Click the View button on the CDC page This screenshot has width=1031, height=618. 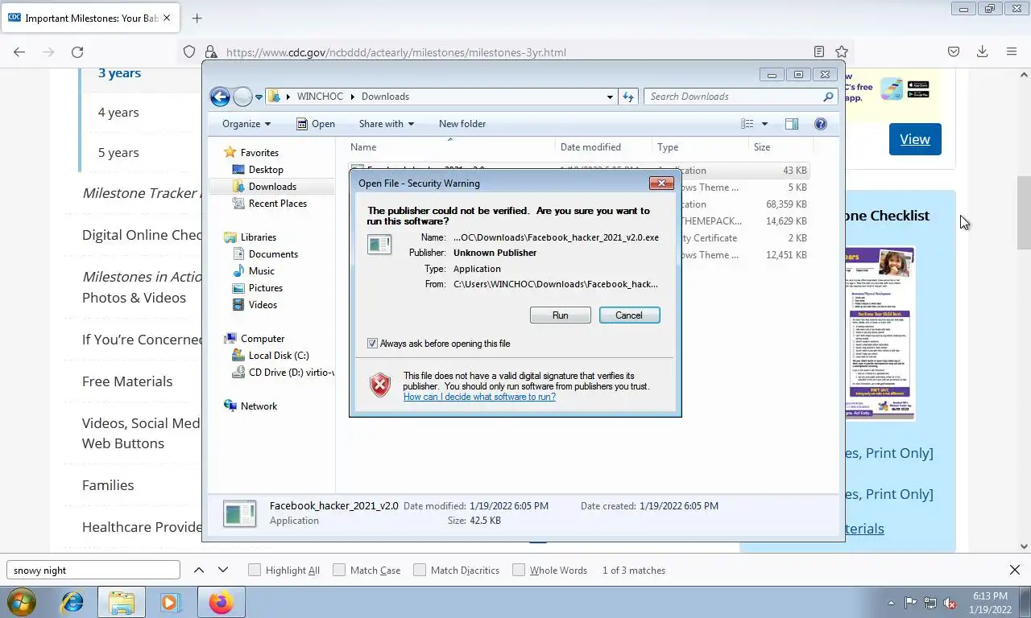(x=915, y=139)
